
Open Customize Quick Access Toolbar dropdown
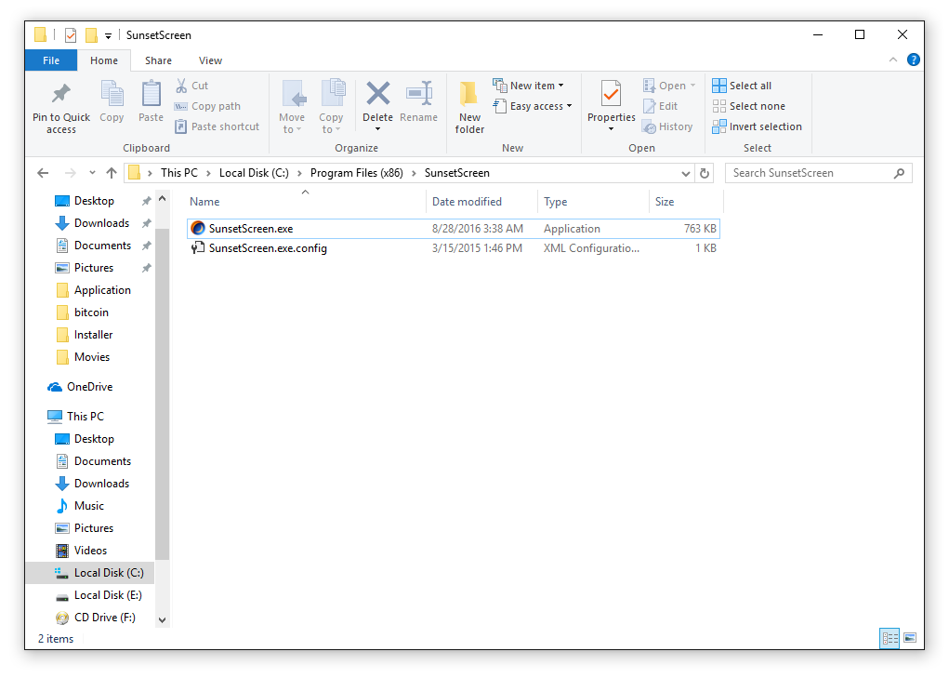(x=109, y=35)
